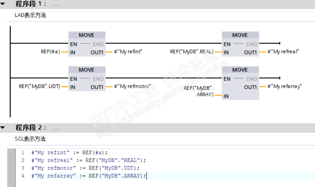Click the #"My refint" output operand

(x=128, y=52)
